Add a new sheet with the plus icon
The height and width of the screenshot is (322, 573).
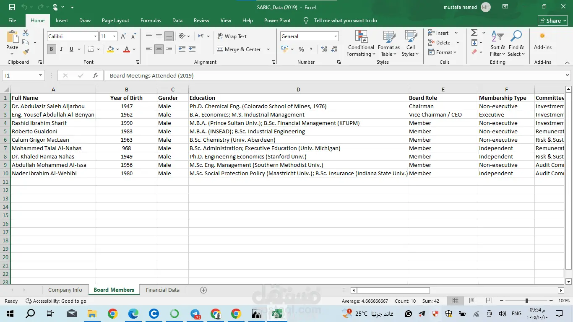pyautogui.click(x=203, y=290)
